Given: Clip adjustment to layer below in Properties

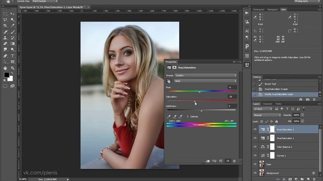Looking at the screenshot, I should point(207,161).
